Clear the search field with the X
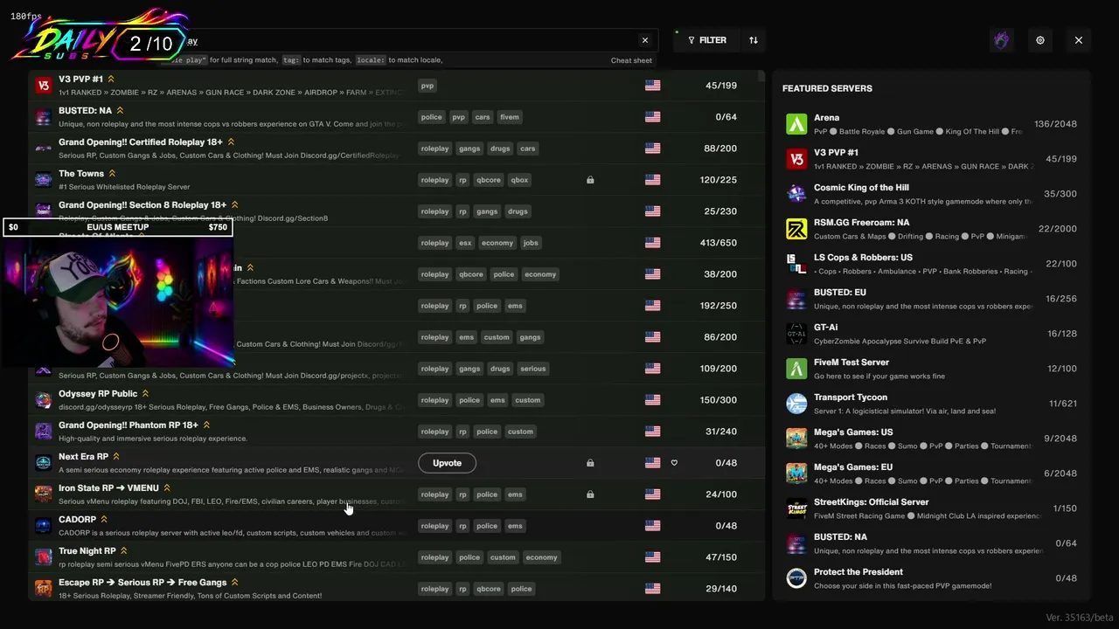This screenshot has height=629, width=1119. [645, 40]
